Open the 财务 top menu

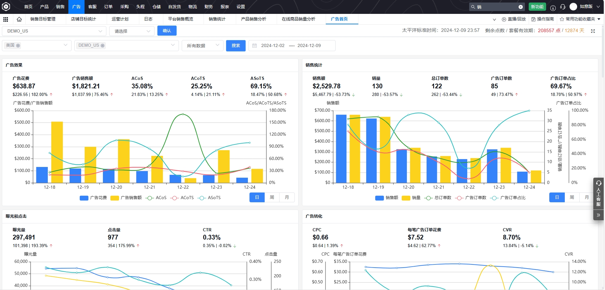[x=208, y=7]
